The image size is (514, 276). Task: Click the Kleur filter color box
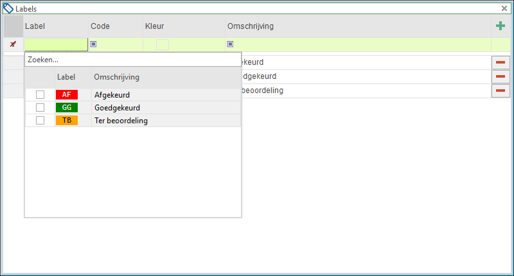tap(163, 44)
